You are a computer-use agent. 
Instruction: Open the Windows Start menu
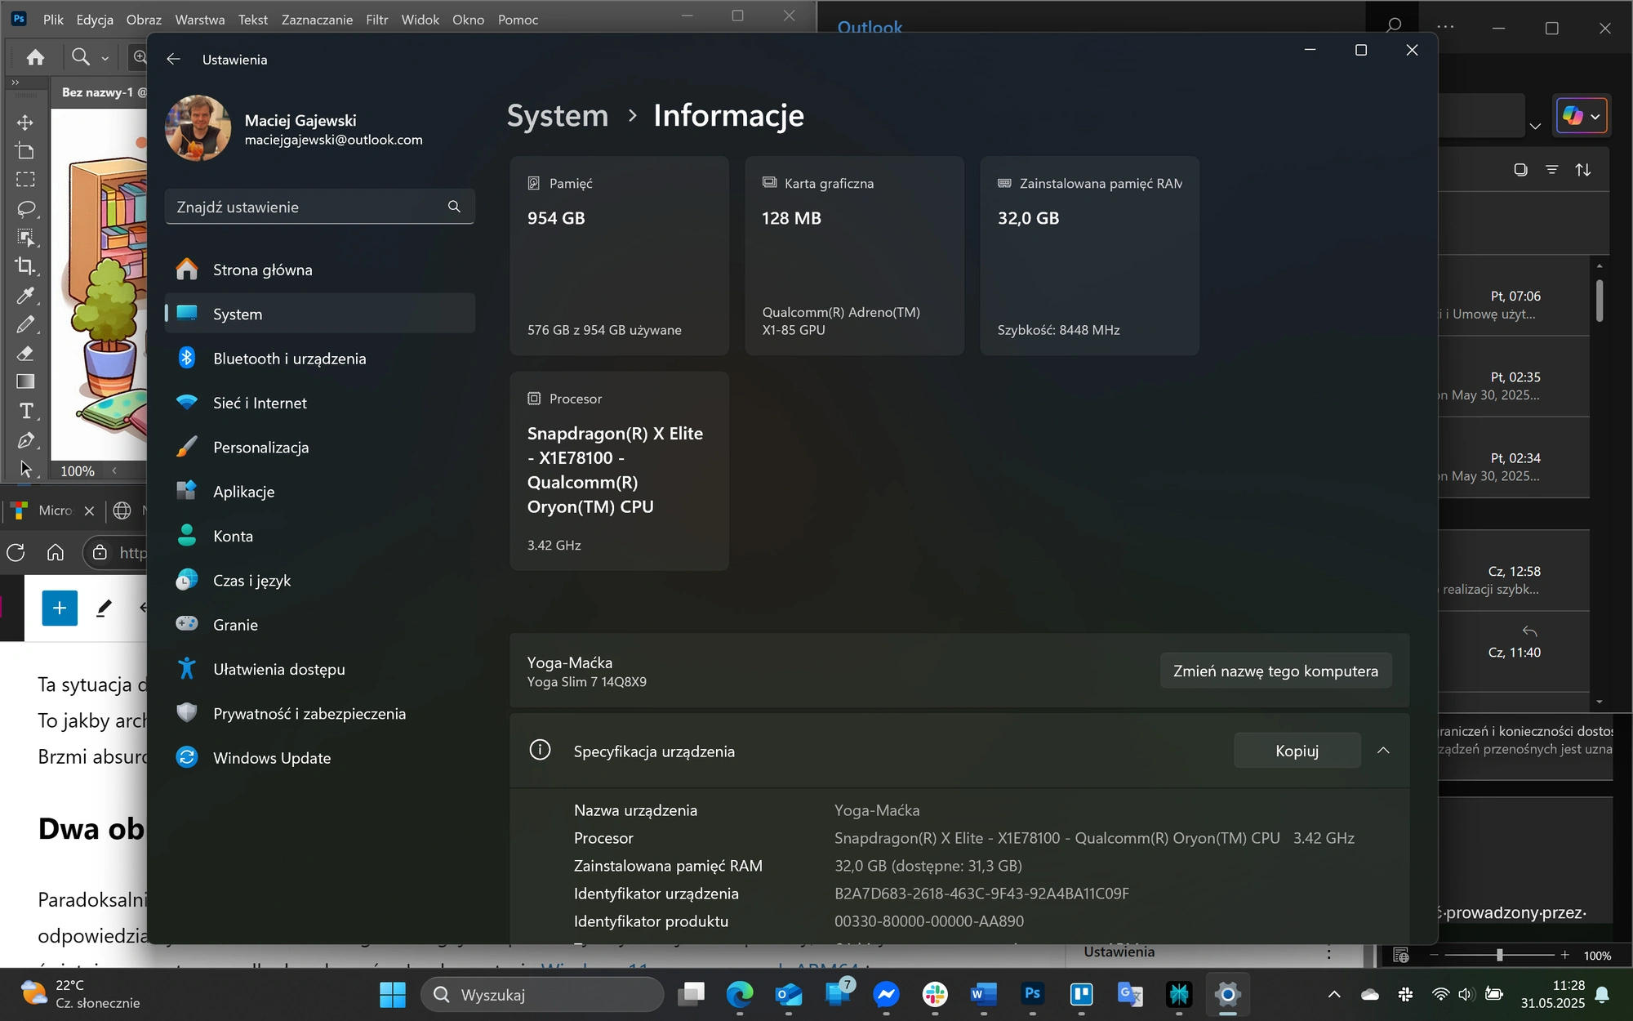tap(393, 994)
